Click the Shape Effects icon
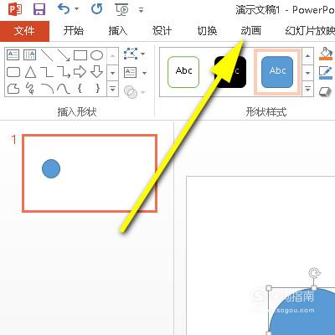This screenshot has height=335, width=335. (325, 92)
